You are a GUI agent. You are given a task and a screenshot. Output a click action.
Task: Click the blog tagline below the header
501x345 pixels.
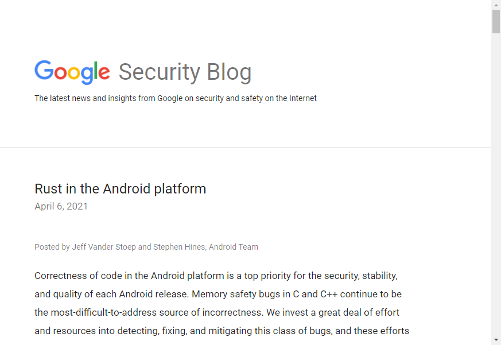[176, 98]
